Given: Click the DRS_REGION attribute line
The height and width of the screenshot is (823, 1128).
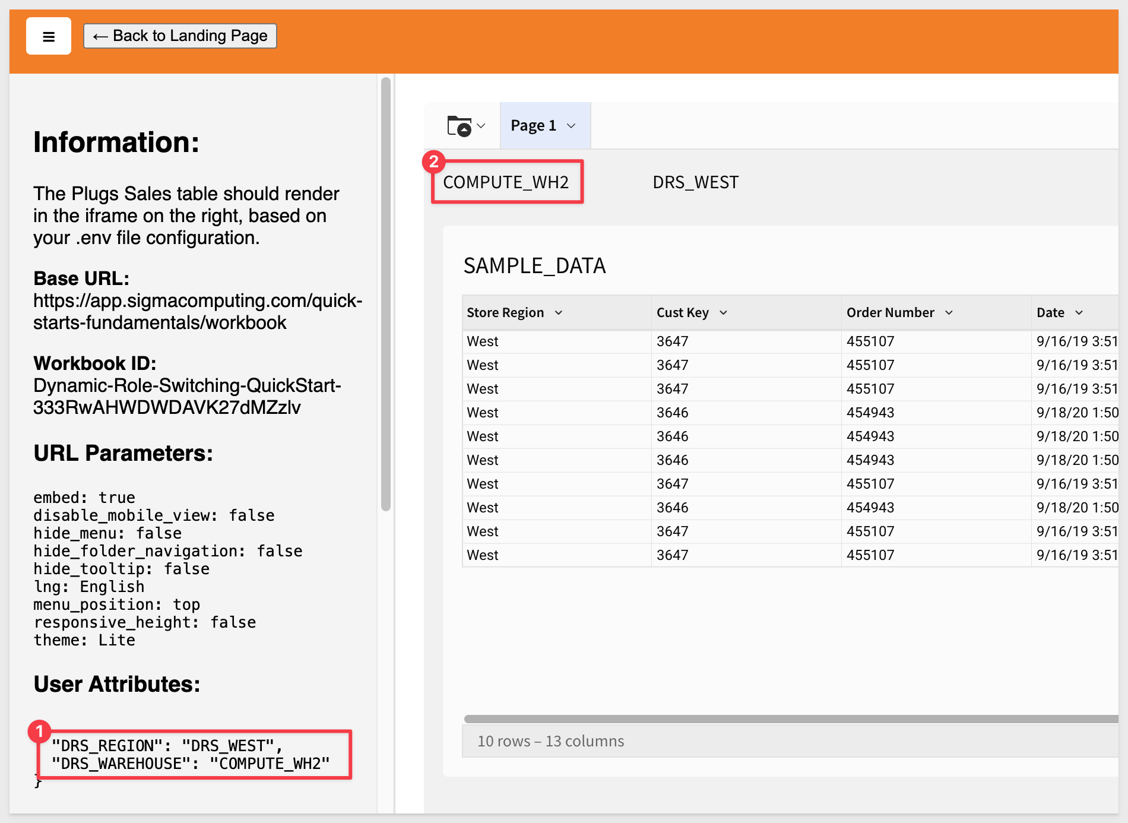Looking at the screenshot, I should (167, 746).
